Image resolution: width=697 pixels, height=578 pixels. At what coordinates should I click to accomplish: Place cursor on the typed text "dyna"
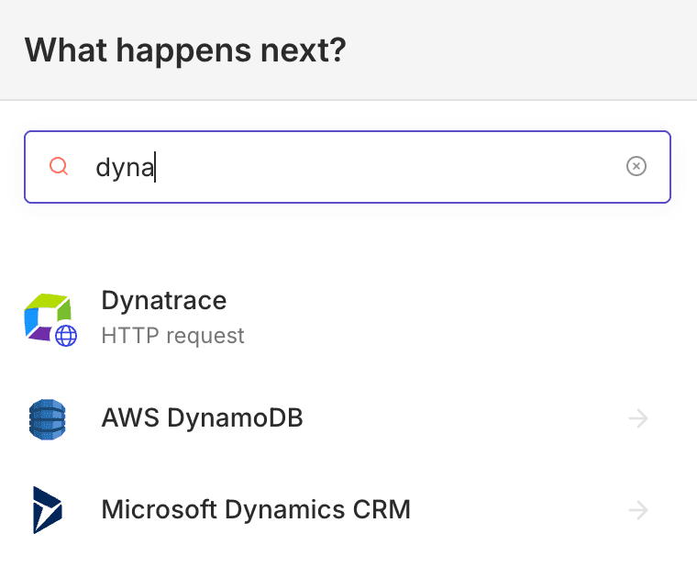pos(124,167)
